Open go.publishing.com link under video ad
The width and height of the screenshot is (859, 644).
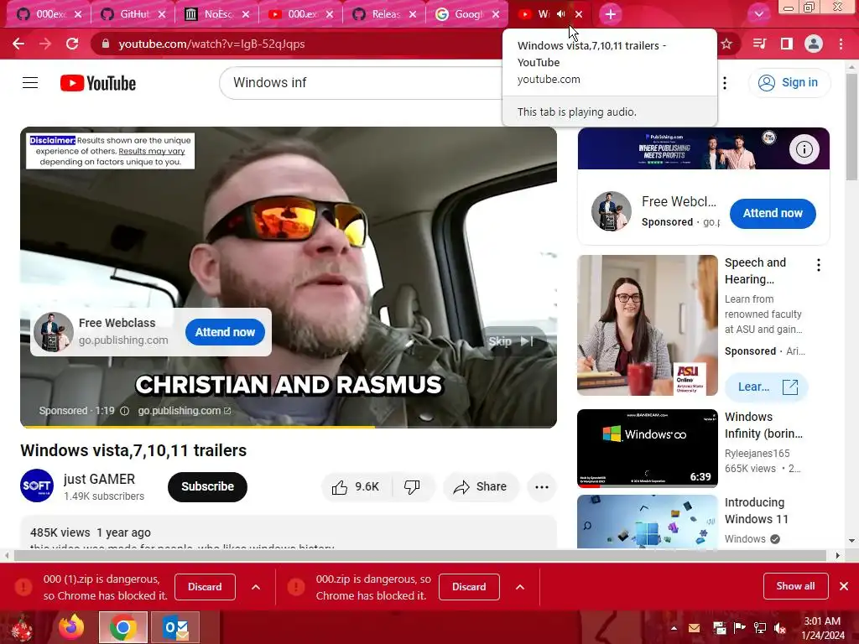click(184, 411)
